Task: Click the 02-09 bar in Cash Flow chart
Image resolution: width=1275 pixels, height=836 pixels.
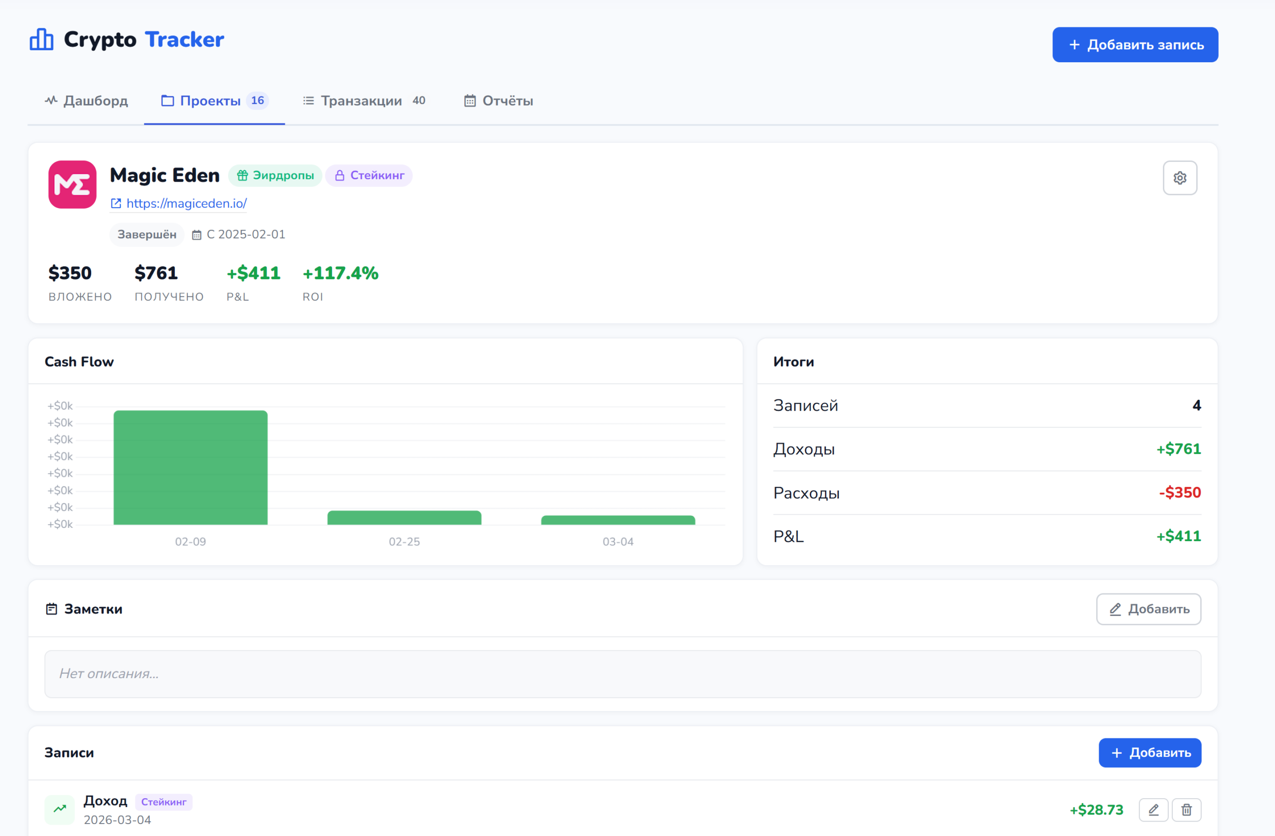Action: tap(190, 467)
